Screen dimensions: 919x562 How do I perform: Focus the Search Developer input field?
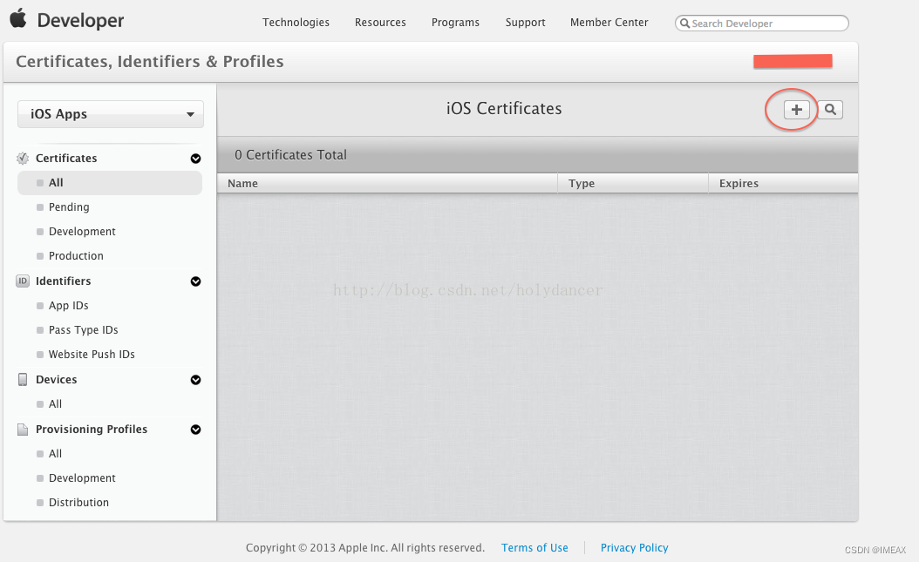tap(762, 24)
